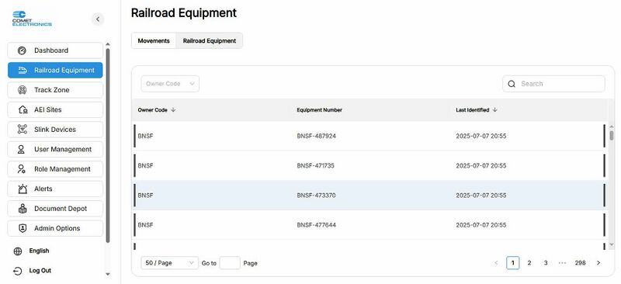Click the Railroad Equipment train icon
The image size is (621, 284).
pyautogui.click(x=23, y=71)
